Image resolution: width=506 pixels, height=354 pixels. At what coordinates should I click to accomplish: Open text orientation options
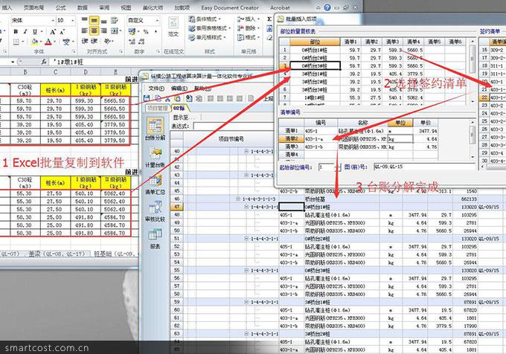(107, 41)
